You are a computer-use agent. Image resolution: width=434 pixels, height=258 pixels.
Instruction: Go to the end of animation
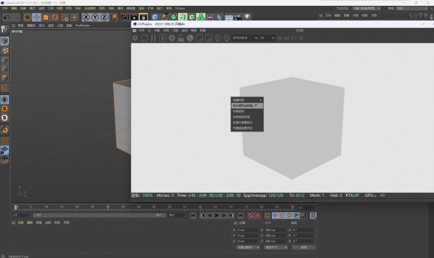point(241,215)
